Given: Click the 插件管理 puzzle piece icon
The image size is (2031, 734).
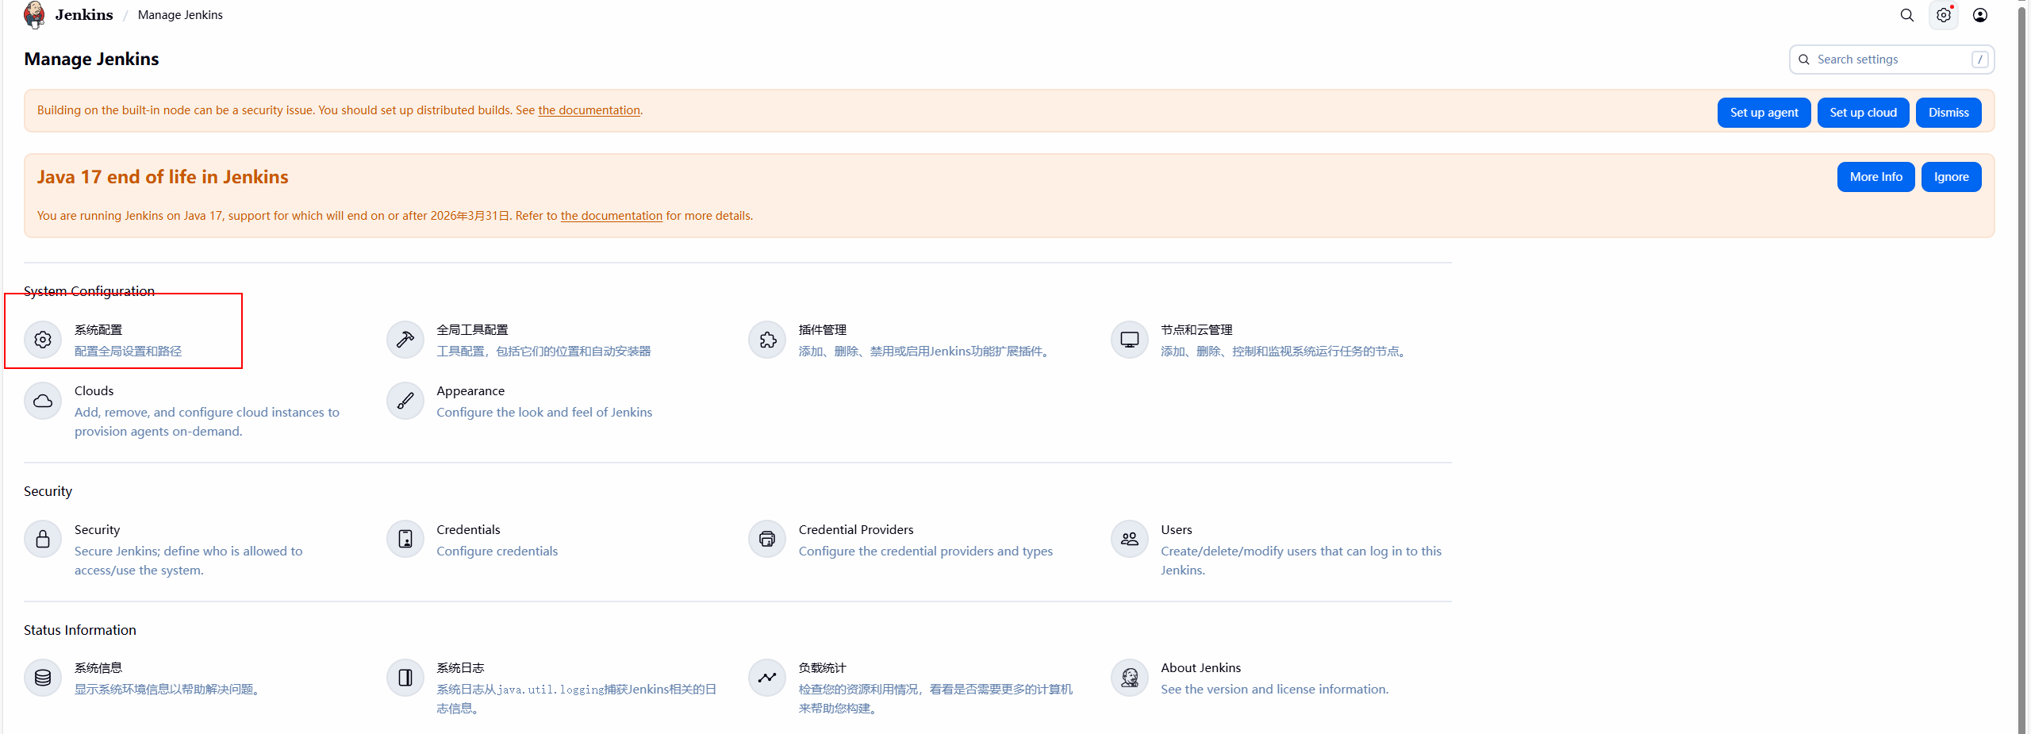Looking at the screenshot, I should [x=767, y=340].
